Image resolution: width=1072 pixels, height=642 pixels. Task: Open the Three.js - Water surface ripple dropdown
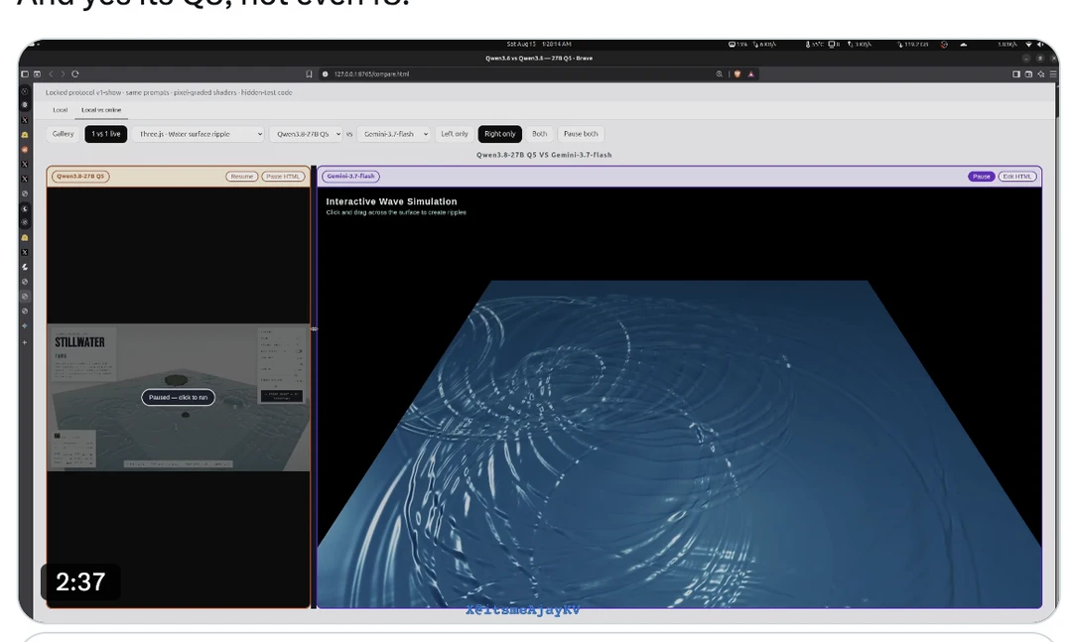(200, 134)
